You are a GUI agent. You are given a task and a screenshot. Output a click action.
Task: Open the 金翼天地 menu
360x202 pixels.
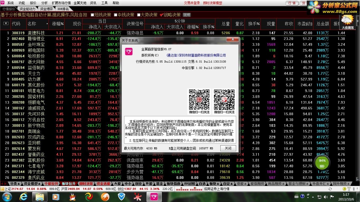click(80, 3)
